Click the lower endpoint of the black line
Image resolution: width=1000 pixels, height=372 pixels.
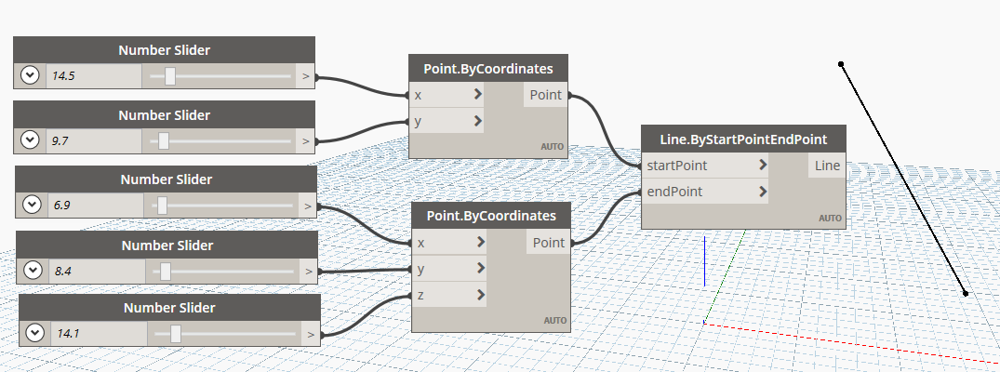tap(966, 294)
